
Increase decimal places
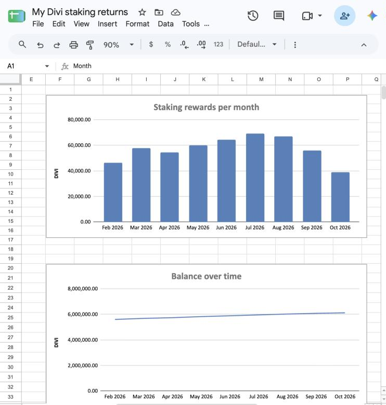pos(201,45)
